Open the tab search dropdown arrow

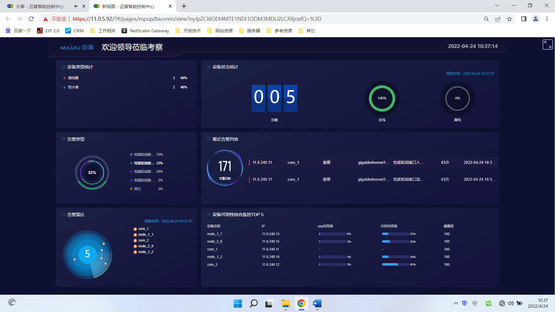click(x=497, y=5)
